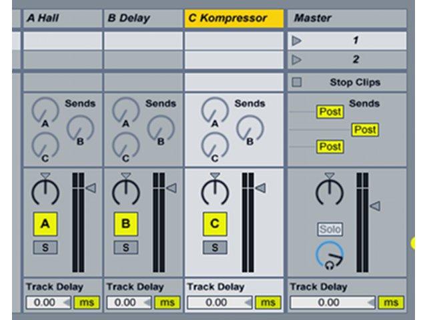Solo the C Kompressor return track
This screenshot has height=320, width=427.
215,247
